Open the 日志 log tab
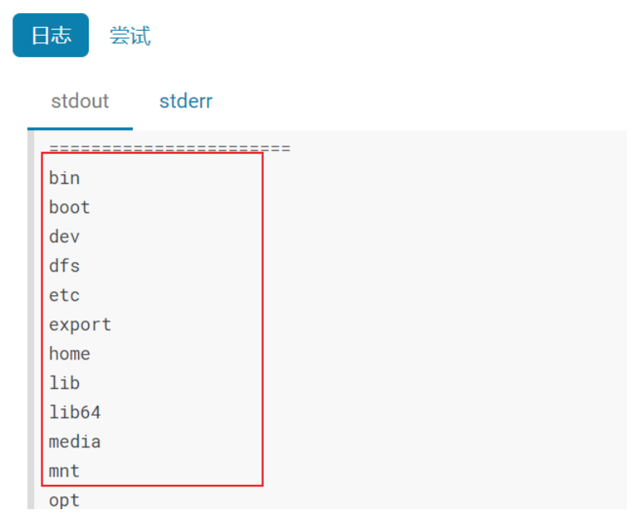This screenshot has width=635, height=523. (50, 35)
